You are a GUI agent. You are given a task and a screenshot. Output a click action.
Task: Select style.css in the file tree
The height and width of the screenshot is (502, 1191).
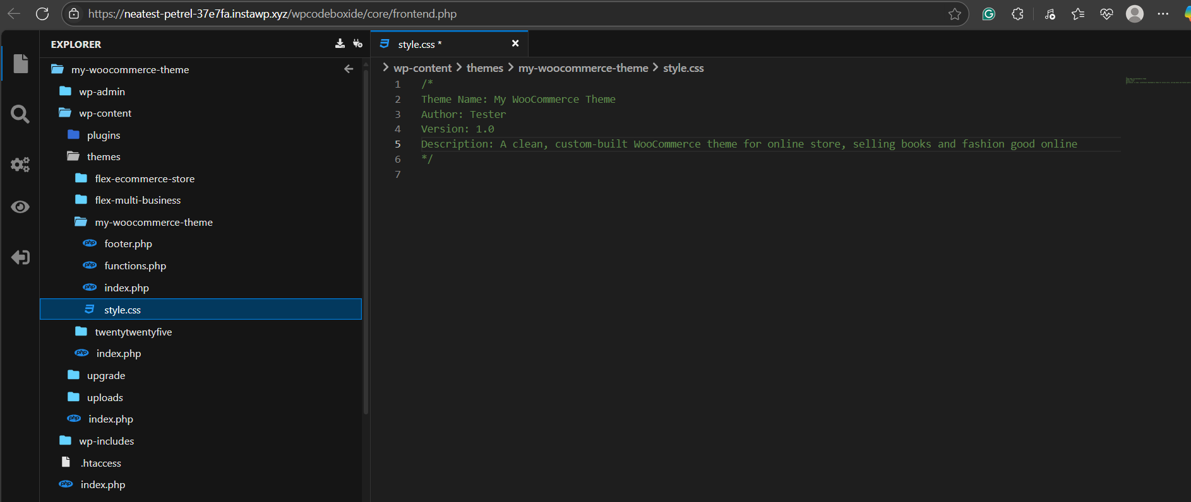tap(201, 309)
